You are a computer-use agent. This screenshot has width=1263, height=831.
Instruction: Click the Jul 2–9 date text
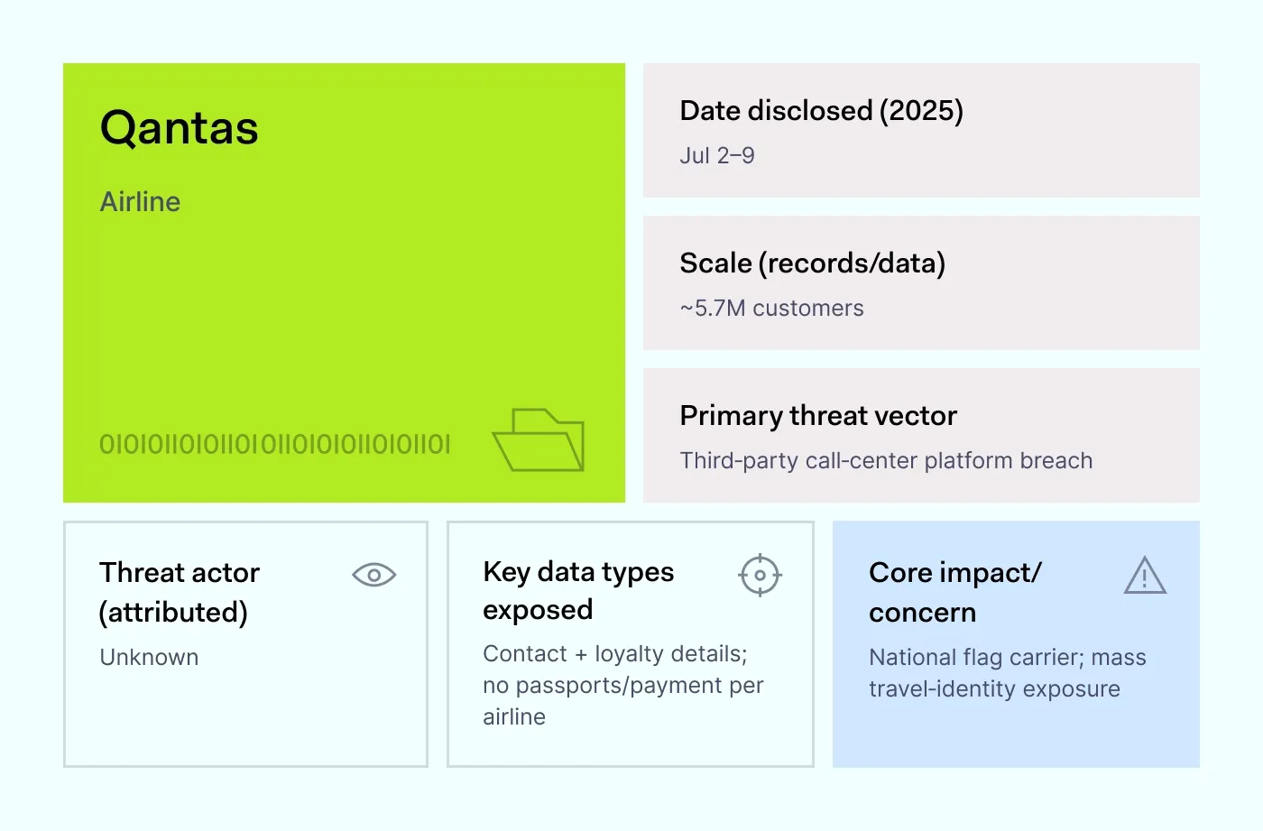pos(716,155)
